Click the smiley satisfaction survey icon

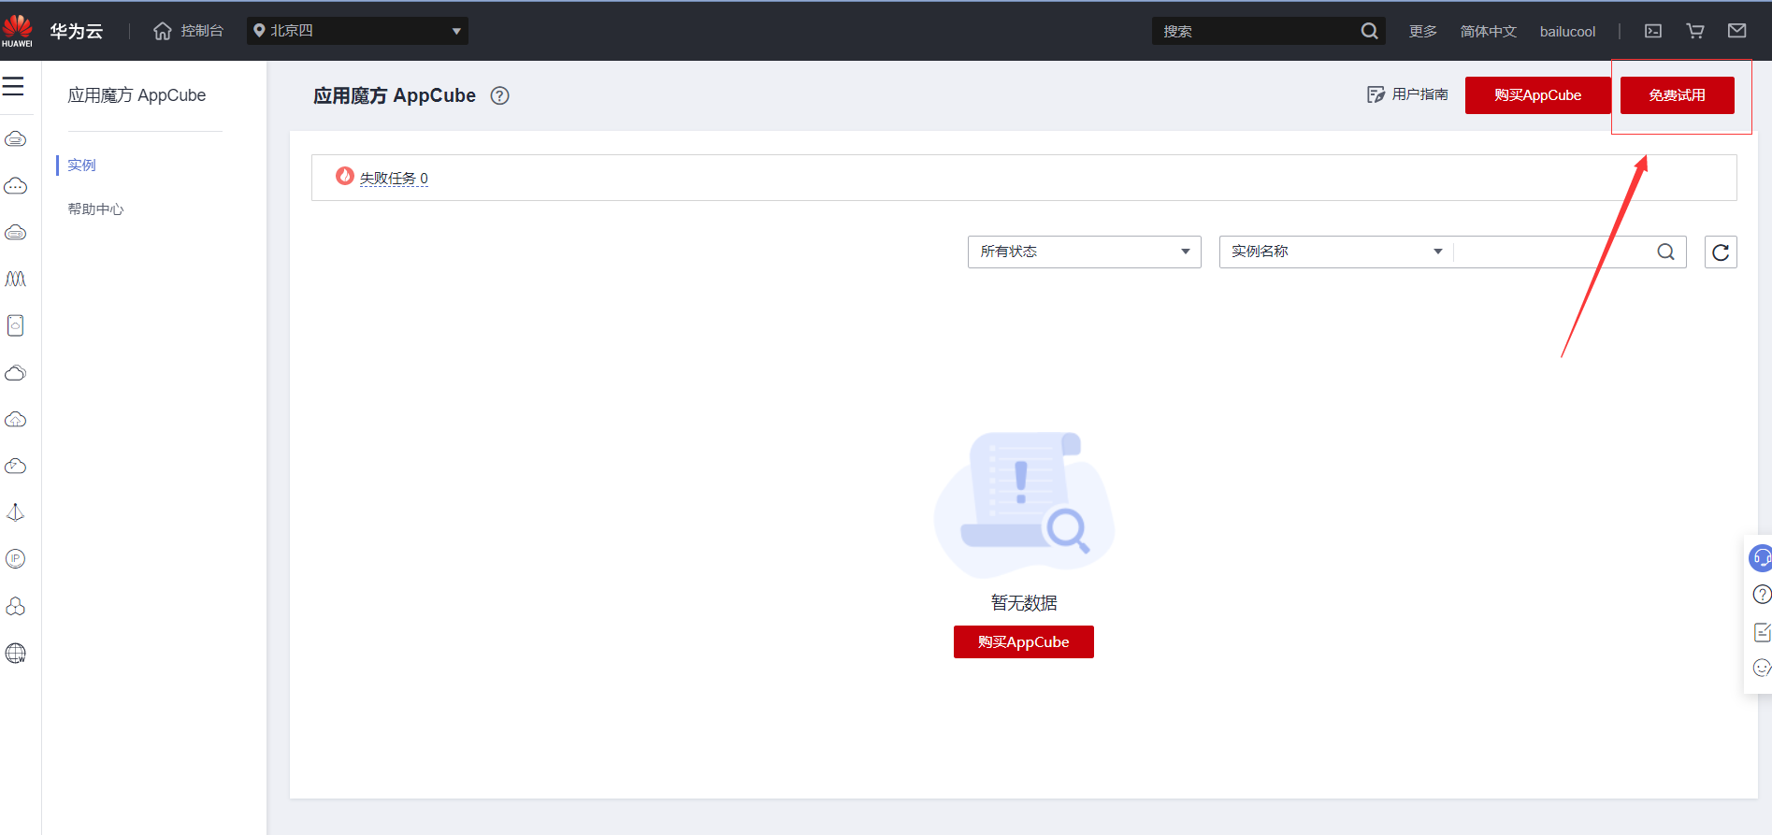coord(1762,668)
